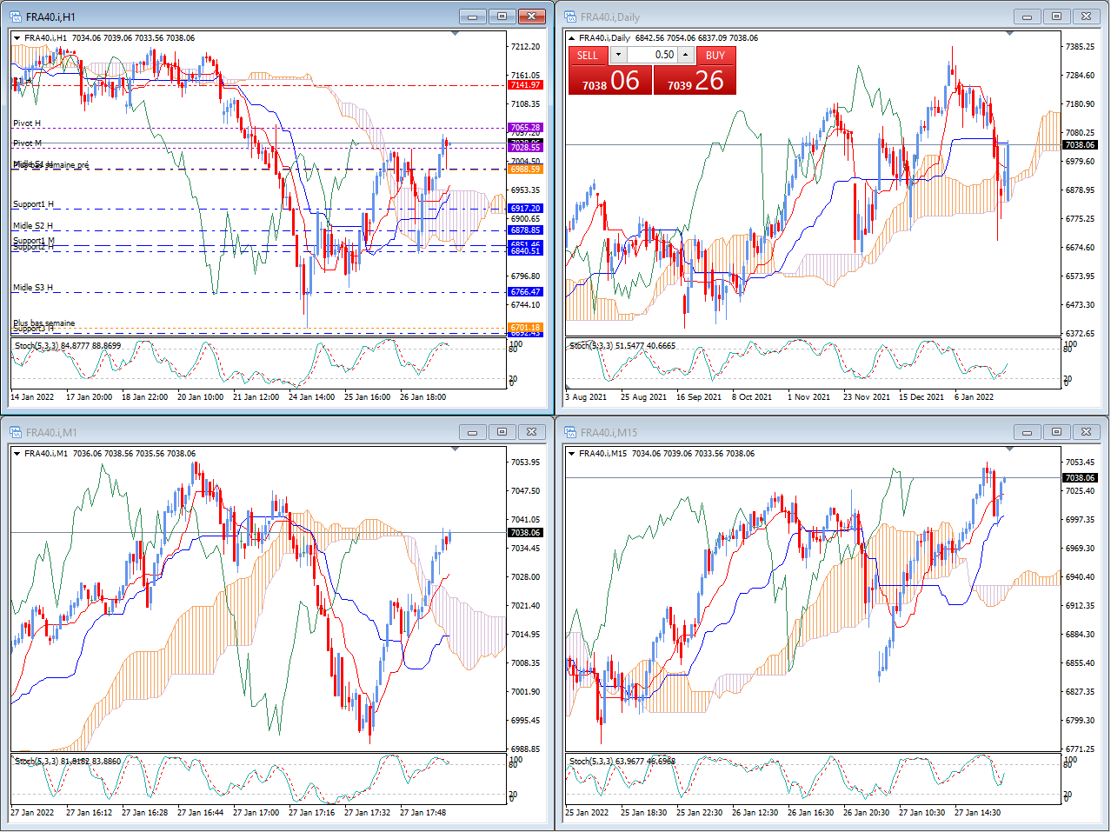Click Stoch(5,3,3) 63.9677 label on M15 chart
This screenshot has height=832, width=1111.
click(622, 762)
